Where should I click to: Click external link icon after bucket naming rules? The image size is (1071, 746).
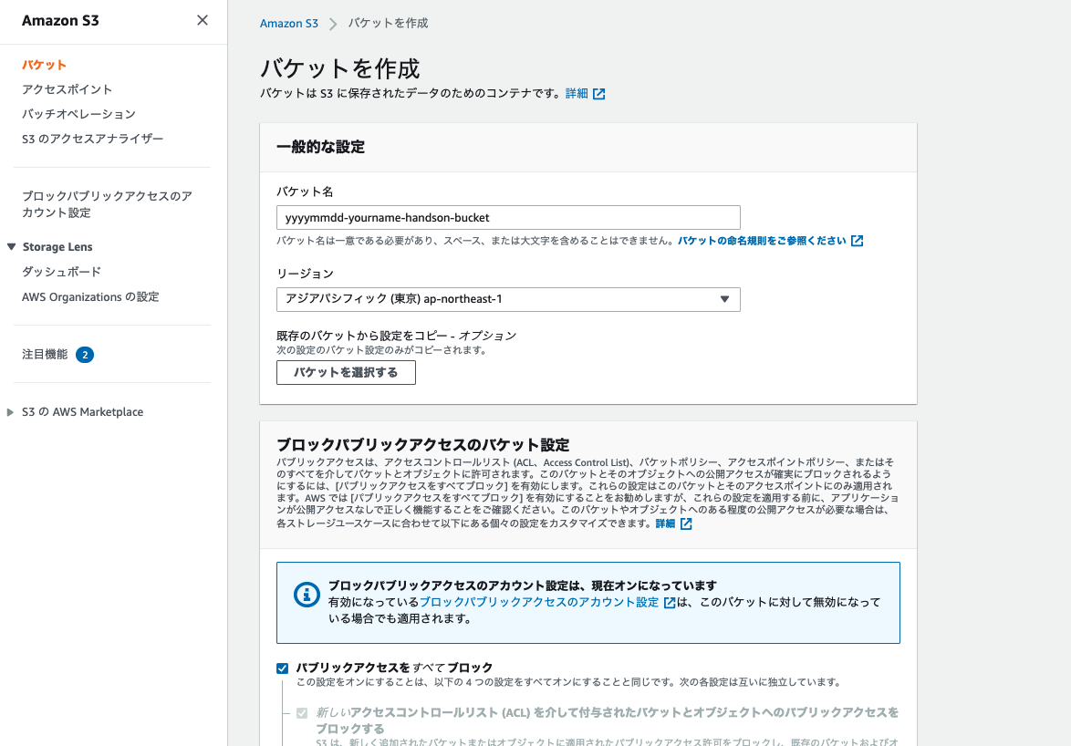(858, 240)
